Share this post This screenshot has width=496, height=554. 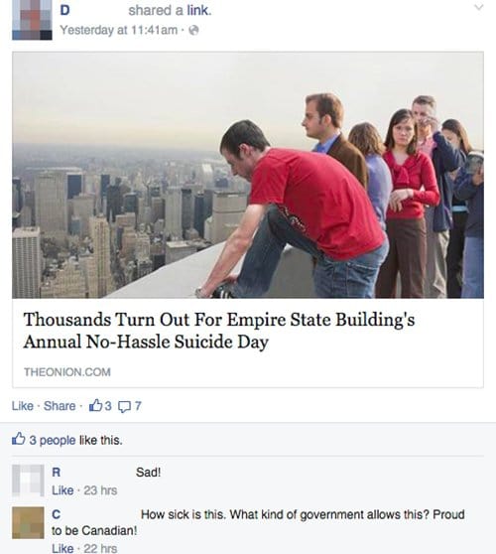click(60, 406)
